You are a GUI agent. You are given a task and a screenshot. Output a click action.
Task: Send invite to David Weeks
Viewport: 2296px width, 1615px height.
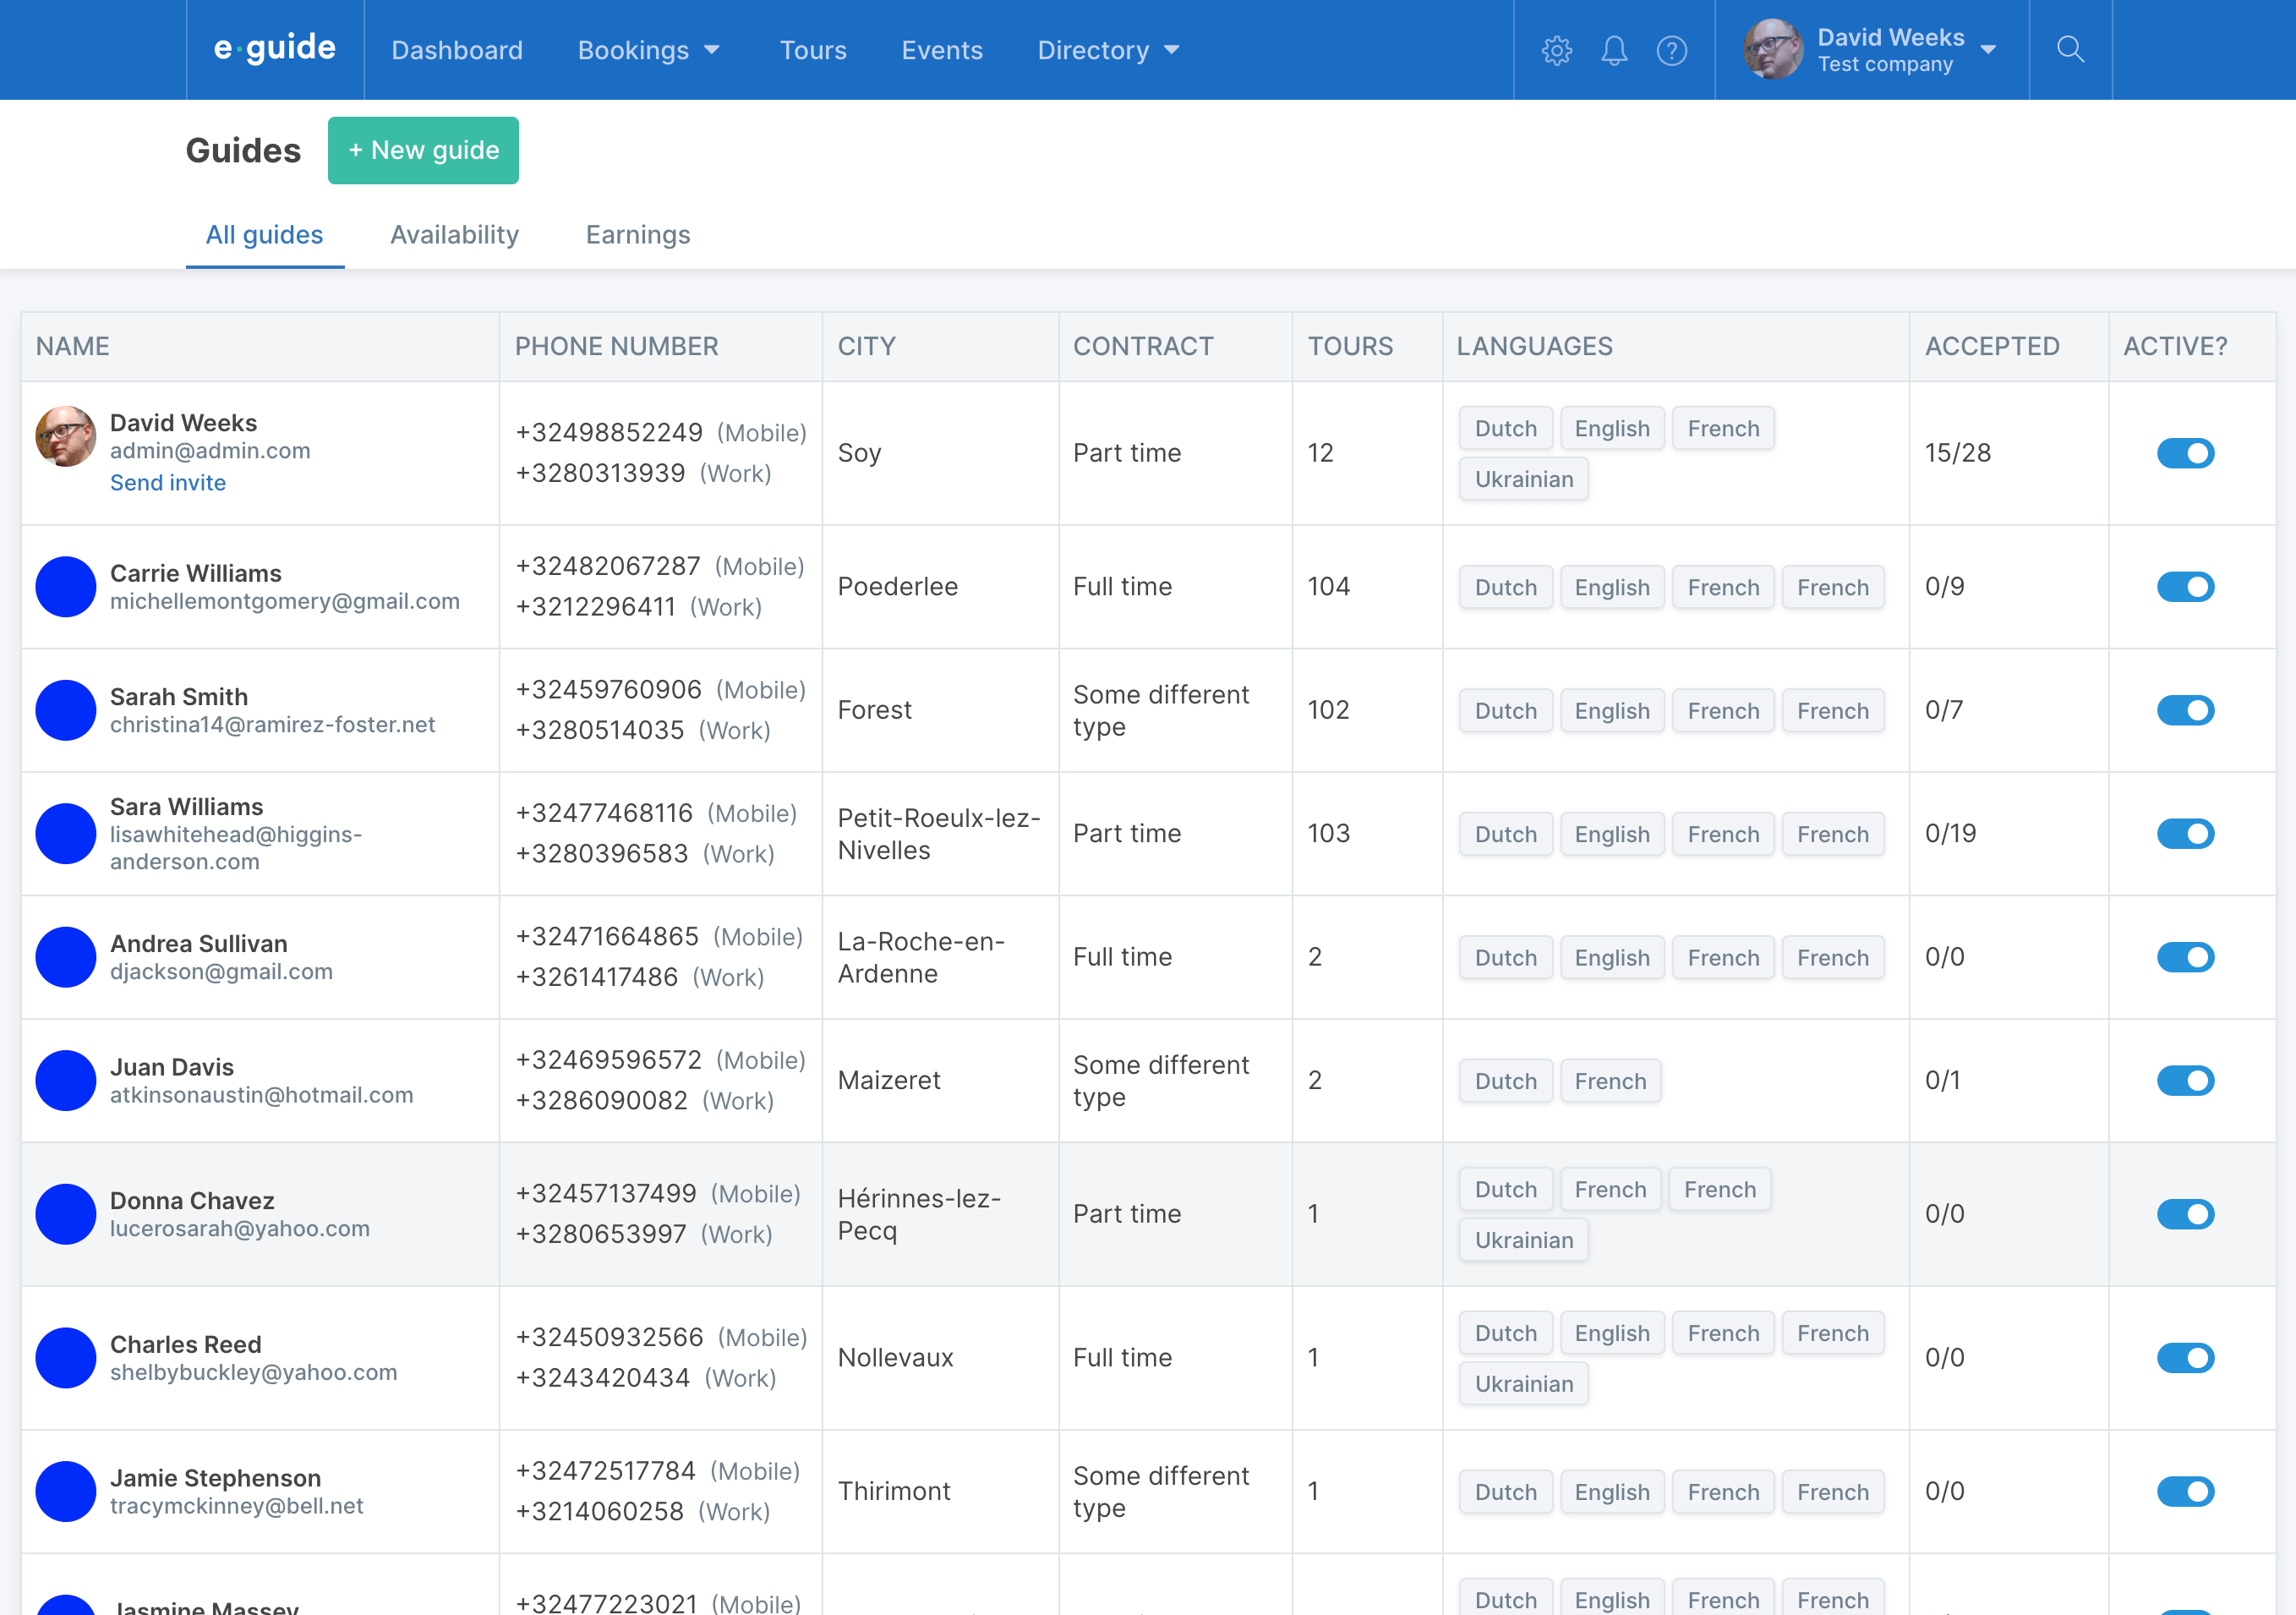[168, 482]
